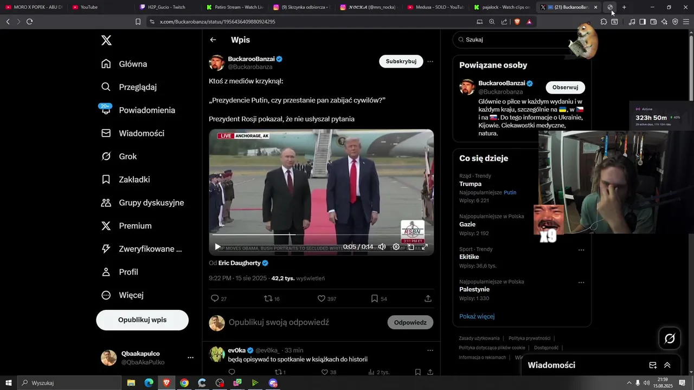Open Brave Leo AI sparkle icon
694x390 pixels.
point(664,22)
